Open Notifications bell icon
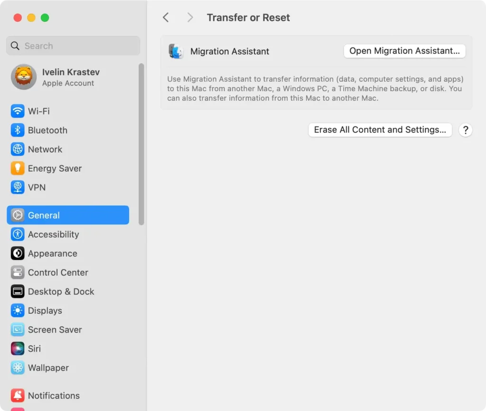 [18, 395]
